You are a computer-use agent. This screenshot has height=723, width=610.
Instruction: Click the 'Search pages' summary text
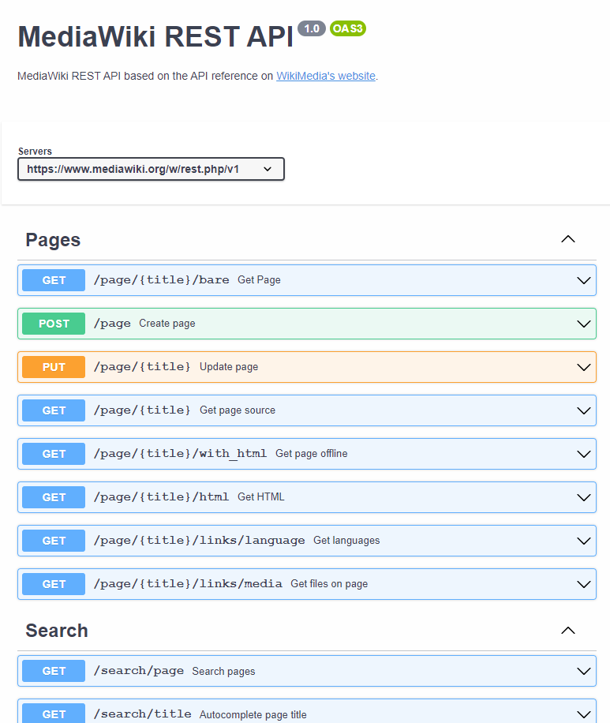[x=223, y=671]
